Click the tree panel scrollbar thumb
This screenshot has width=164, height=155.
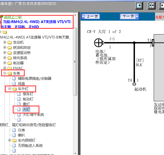[75, 62]
